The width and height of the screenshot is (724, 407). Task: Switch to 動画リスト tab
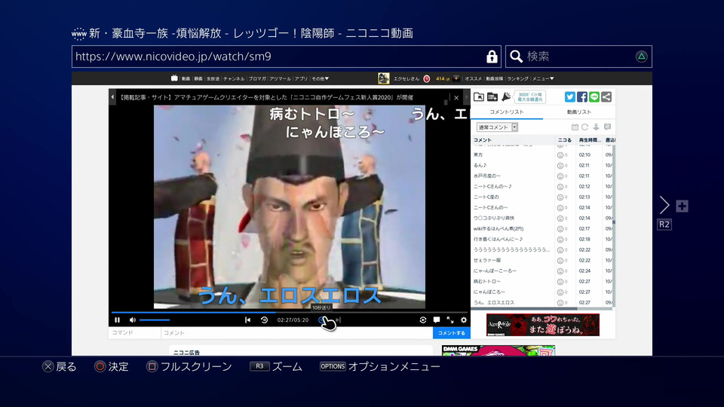point(579,112)
